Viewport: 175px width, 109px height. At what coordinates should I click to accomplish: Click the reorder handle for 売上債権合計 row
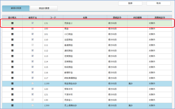click(12, 105)
